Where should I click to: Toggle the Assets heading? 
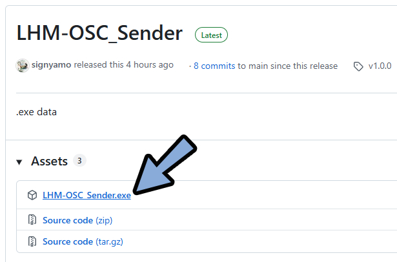49,161
